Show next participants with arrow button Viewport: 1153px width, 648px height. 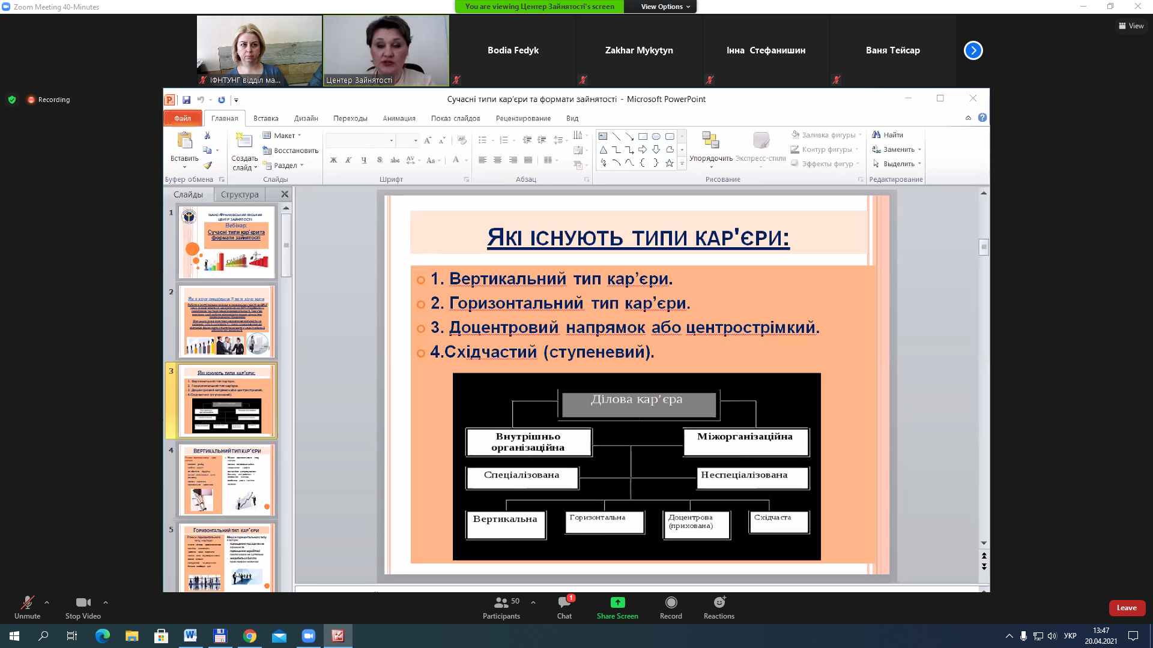click(973, 50)
